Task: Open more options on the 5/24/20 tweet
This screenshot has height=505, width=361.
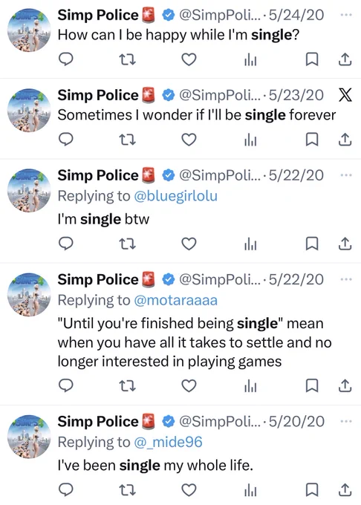Action: tap(346, 15)
